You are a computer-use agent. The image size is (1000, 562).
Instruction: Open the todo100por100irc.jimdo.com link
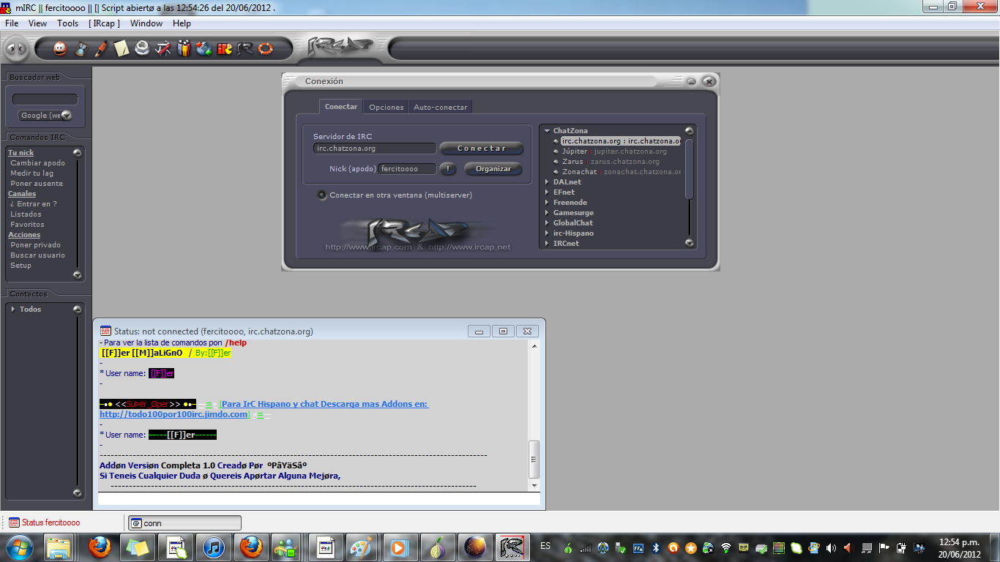(174, 414)
